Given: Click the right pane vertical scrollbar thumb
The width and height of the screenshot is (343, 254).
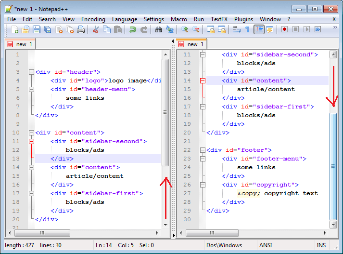Looking at the screenshot, I should 333,166.
